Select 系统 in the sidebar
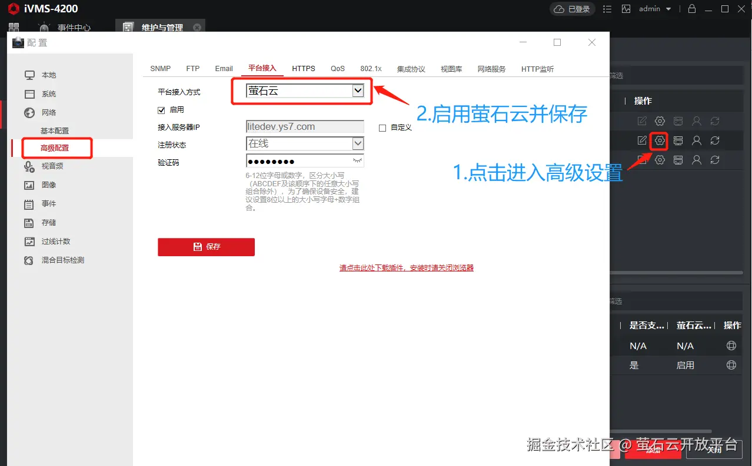The height and width of the screenshot is (466, 752). 49,94
